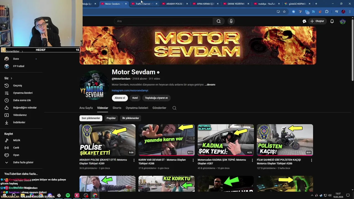The height and width of the screenshot is (199, 354).
Task: Expand the Siz section chevron
Action: click(x=11, y=78)
